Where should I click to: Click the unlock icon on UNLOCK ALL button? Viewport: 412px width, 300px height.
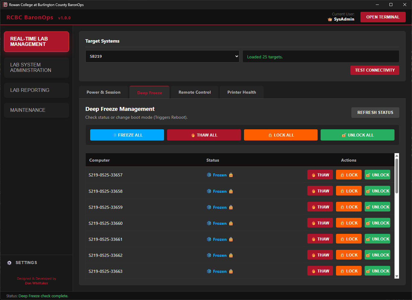(x=344, y=135)
